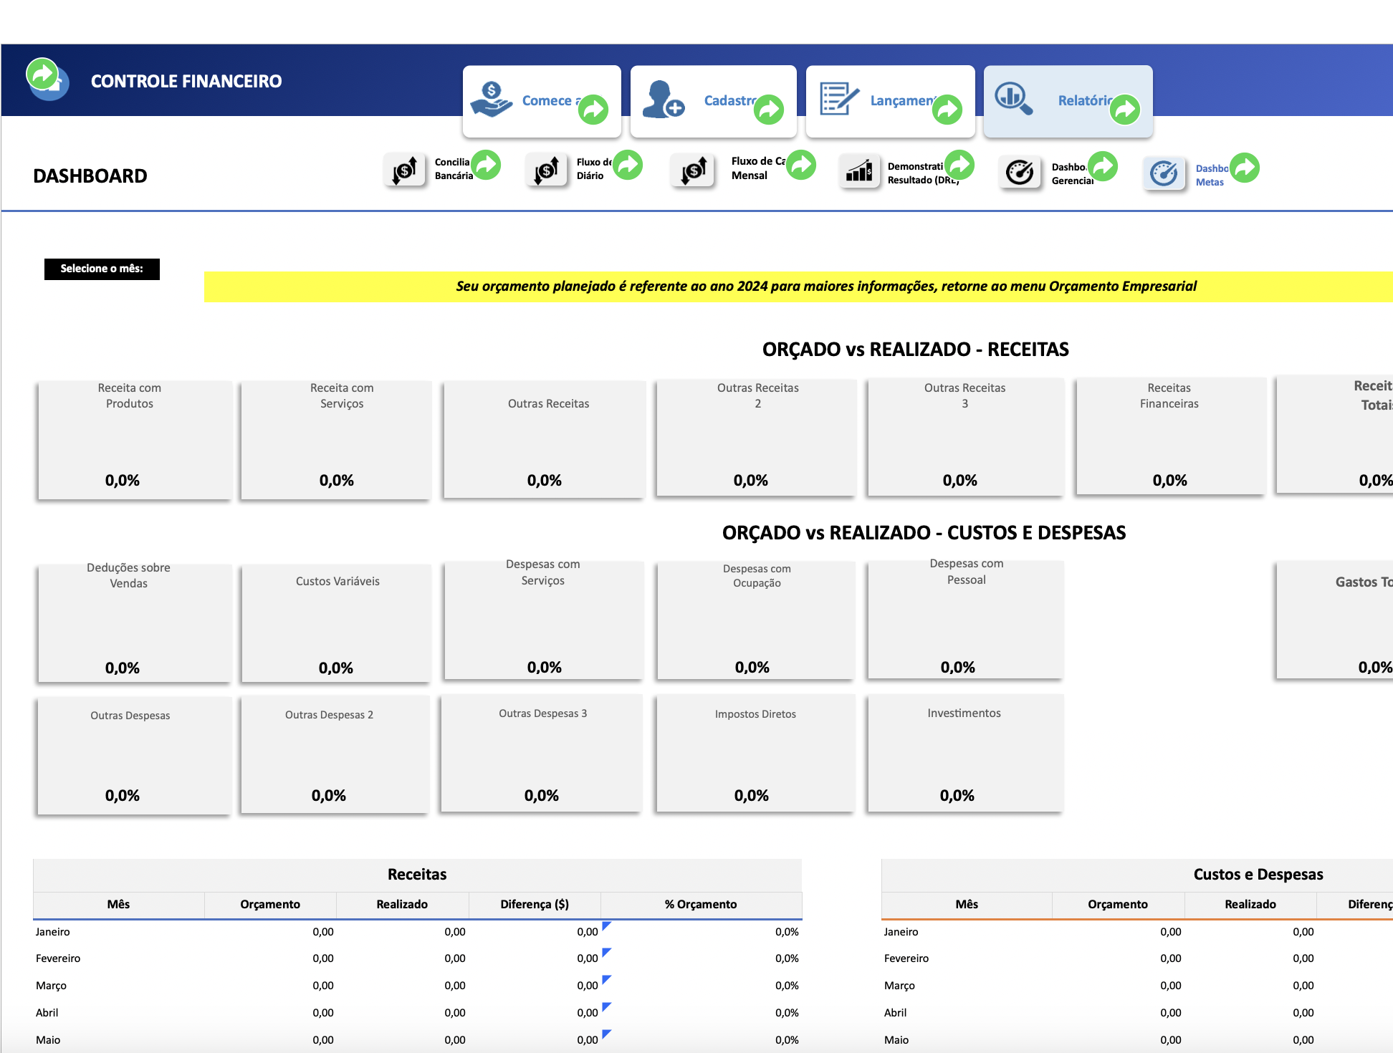Select the Diferença ($) header in Receitas table
Screen dimensions: 1393x1053
tap(535, 904)
